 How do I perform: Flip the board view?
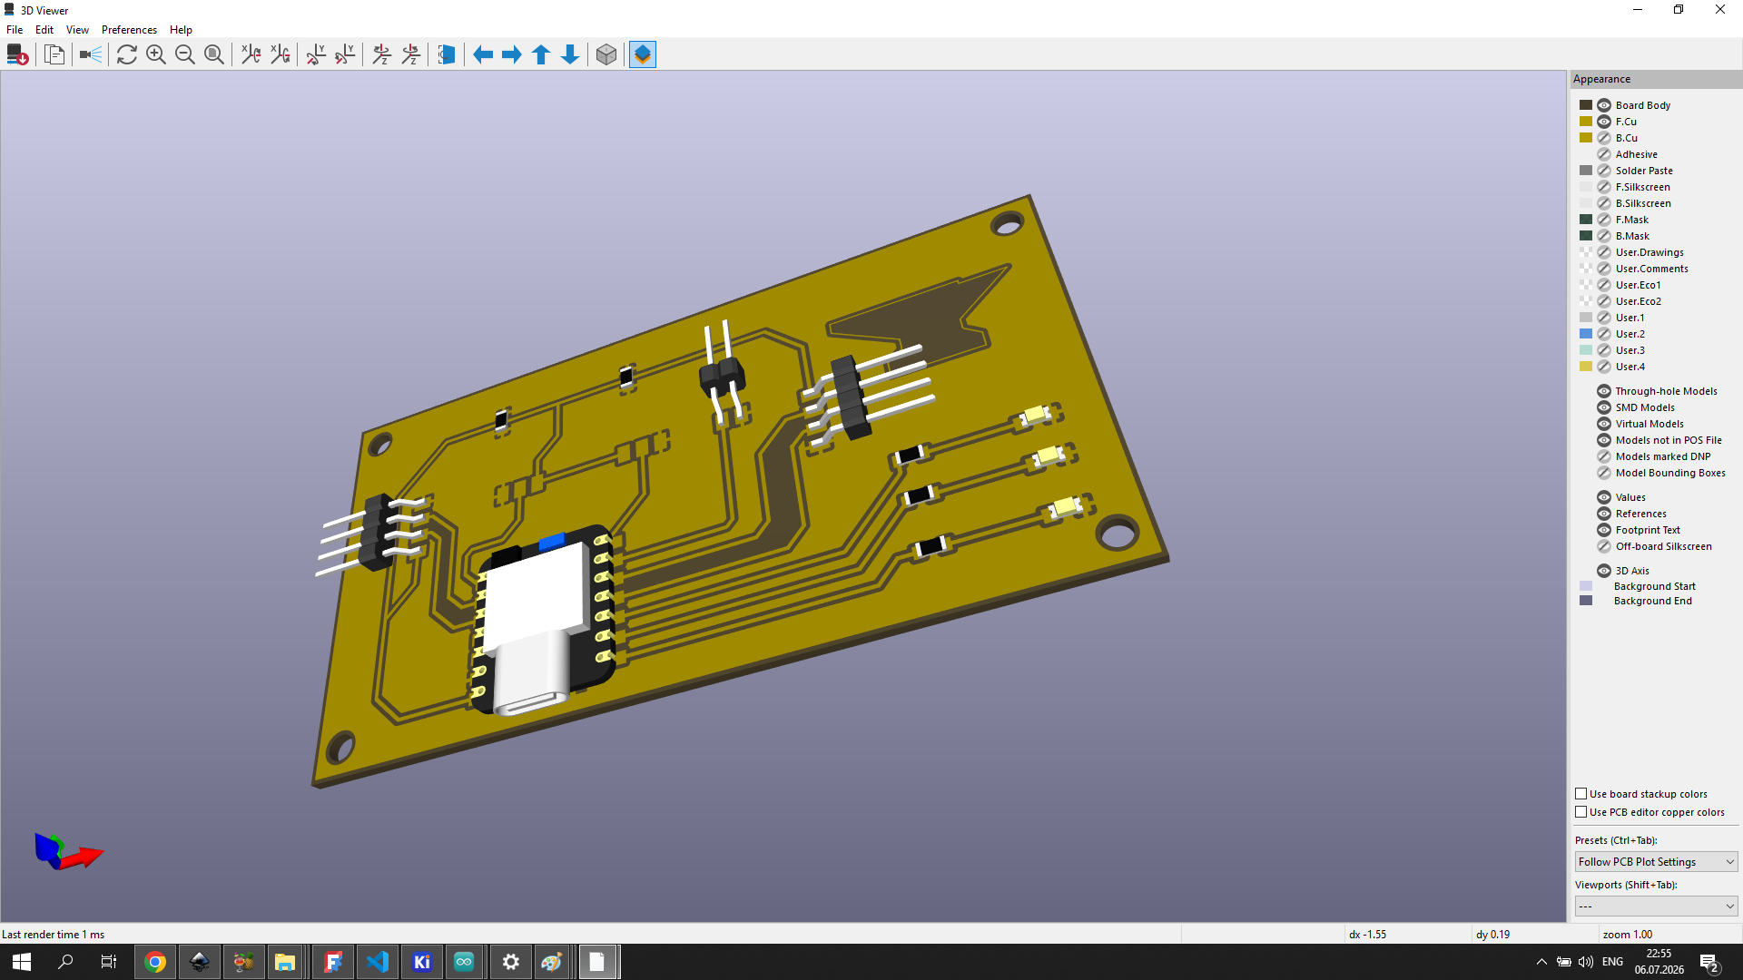point(447,54)
